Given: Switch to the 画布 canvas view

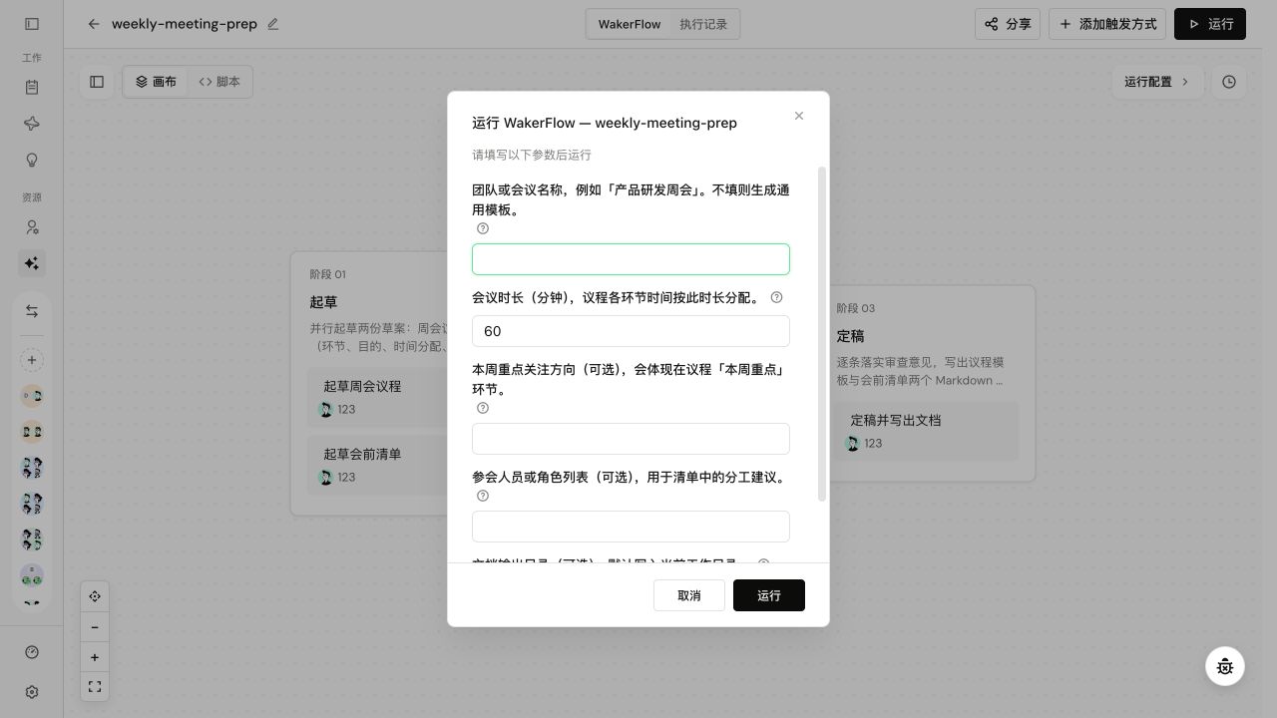Looking at the screenshot, I should click(156, 82).
